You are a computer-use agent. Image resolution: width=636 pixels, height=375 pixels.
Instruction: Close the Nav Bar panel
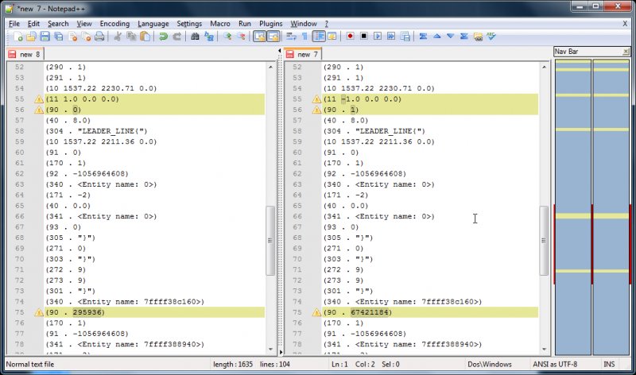pos(626,52)
